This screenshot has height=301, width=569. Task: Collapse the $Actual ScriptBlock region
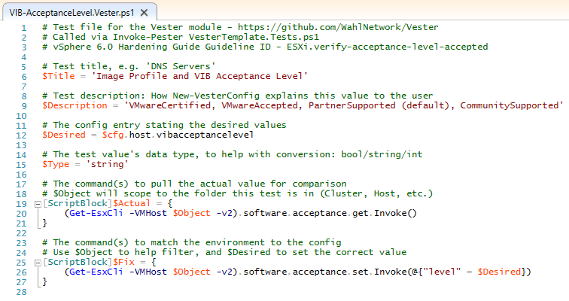pyautogui.click(x=38, y=204)
